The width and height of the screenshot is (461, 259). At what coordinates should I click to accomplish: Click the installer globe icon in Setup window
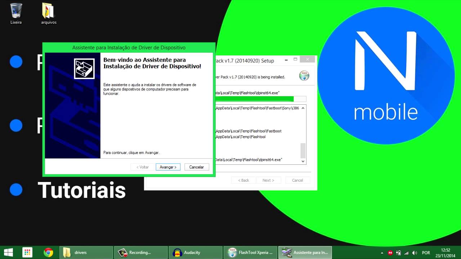tap(304, 76)
